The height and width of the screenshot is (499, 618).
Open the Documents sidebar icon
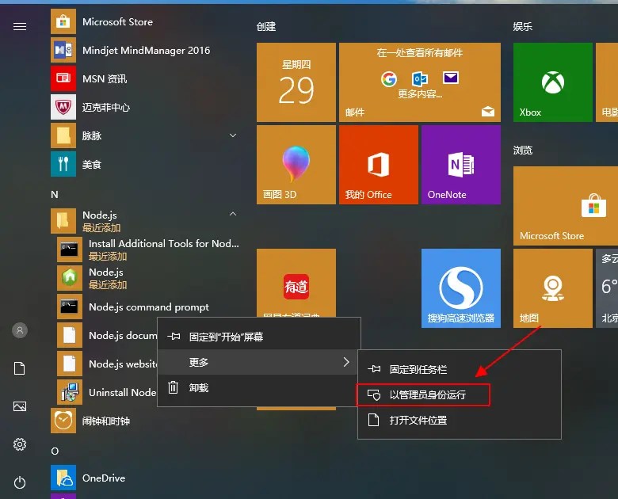click(x=20, y=368)
